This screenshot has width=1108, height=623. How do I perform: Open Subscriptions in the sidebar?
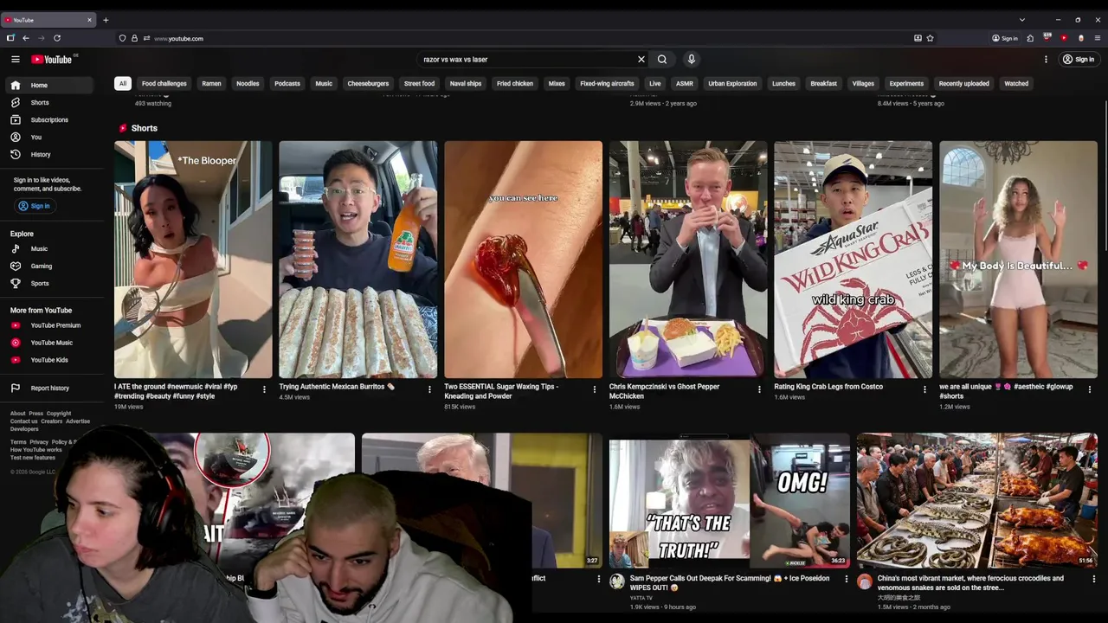click(48, 119)
